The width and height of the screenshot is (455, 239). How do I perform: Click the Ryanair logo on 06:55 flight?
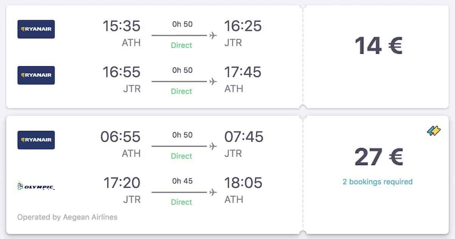36,140
